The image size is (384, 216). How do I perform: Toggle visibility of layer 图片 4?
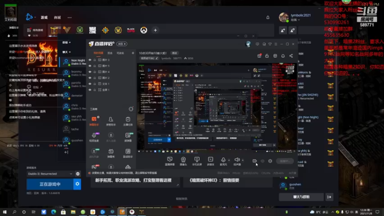tap(90, 72)
